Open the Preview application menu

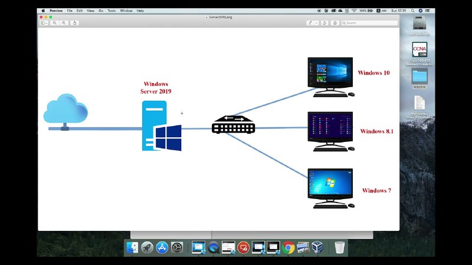56,11
